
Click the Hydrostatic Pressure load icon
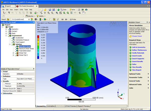(x=14, y=40)
